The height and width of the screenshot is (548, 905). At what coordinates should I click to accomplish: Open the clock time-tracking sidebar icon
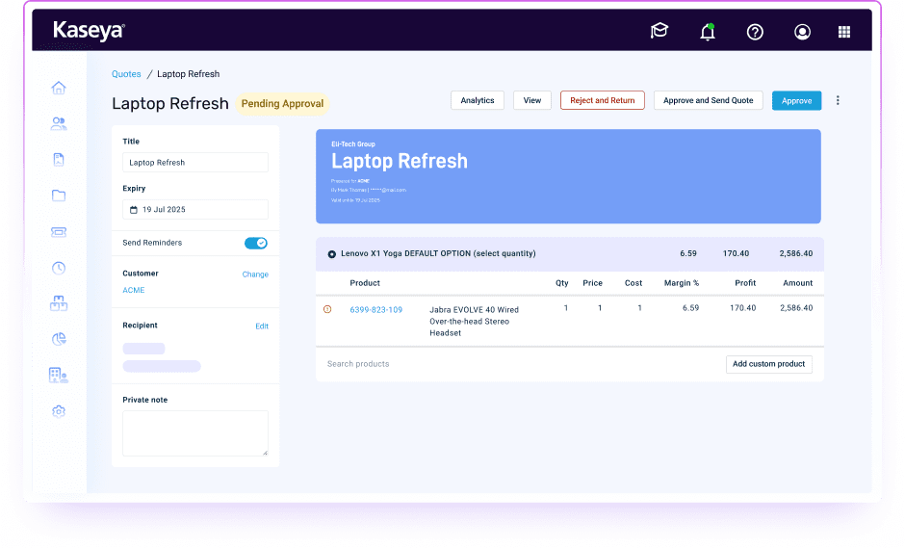tap(59, 268)
